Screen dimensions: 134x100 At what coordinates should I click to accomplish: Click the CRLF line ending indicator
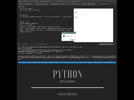click(81, 63)
